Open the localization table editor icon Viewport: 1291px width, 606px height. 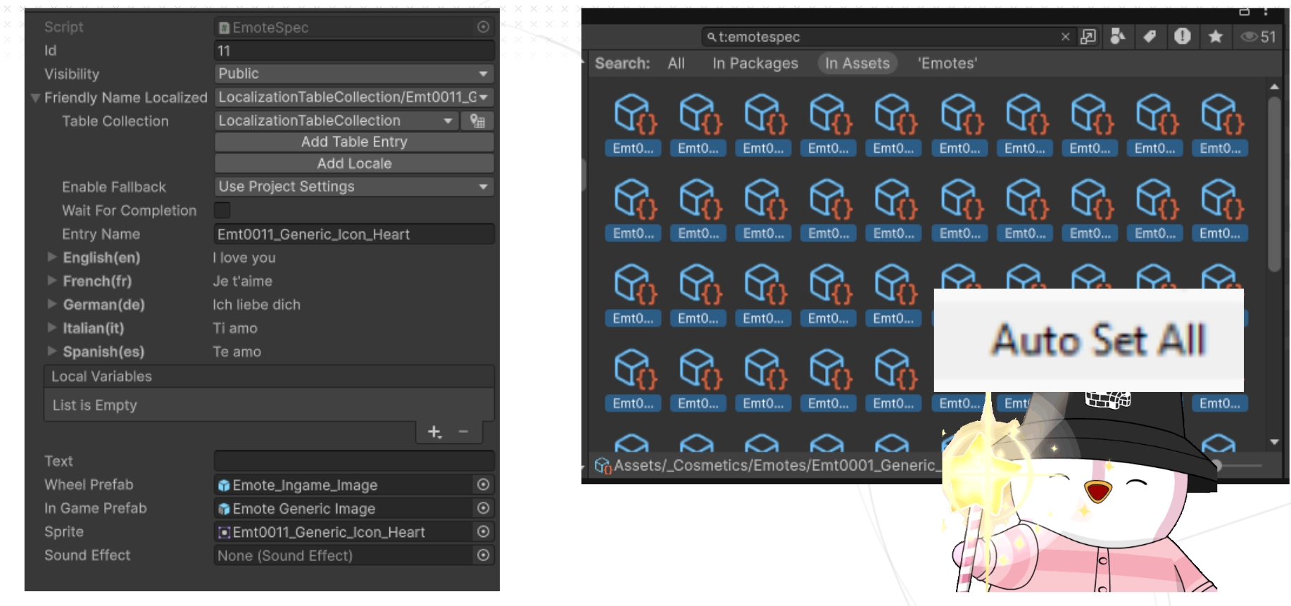point(477,121)
